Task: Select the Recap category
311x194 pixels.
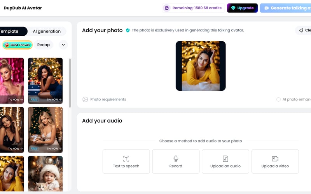Action: pos(44,45)
